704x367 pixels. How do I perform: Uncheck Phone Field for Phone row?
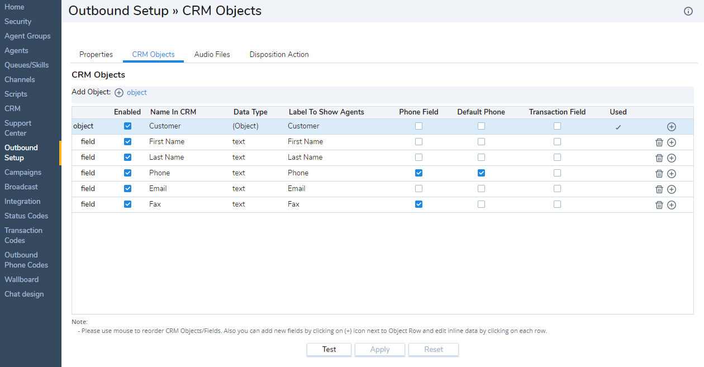[x=418, y=173]
